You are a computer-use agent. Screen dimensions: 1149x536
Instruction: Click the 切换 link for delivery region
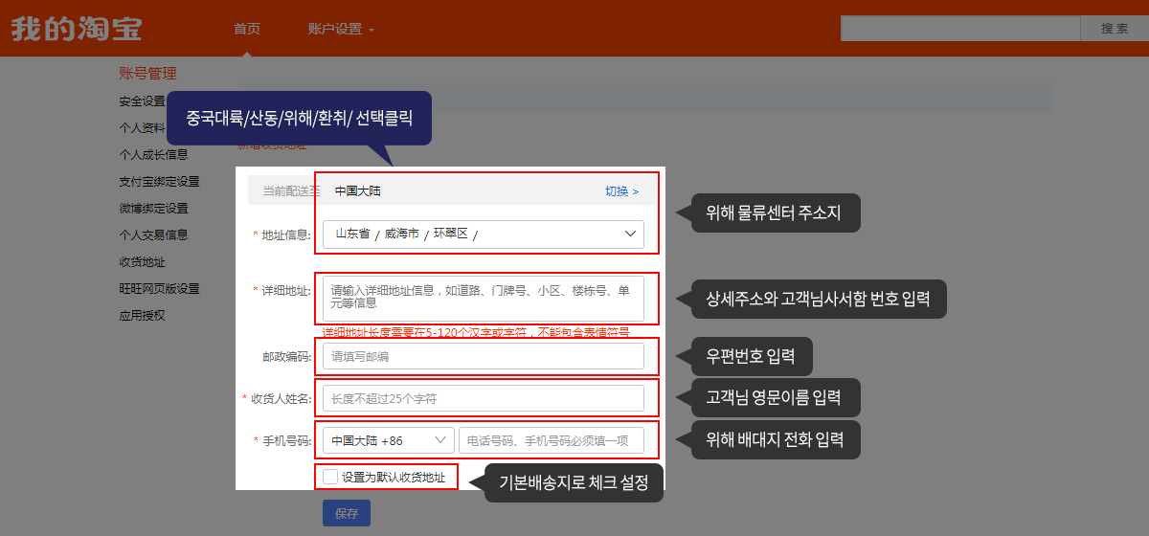621,190
